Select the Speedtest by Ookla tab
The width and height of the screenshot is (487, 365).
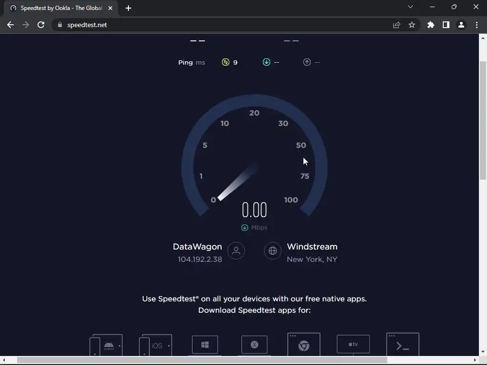click(x=60, y=8)
